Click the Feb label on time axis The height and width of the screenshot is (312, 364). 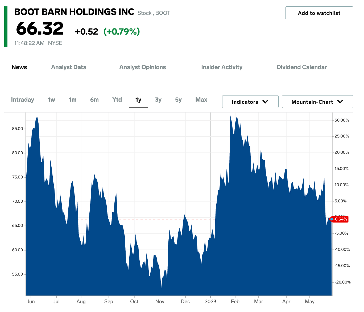pos(235,302)
